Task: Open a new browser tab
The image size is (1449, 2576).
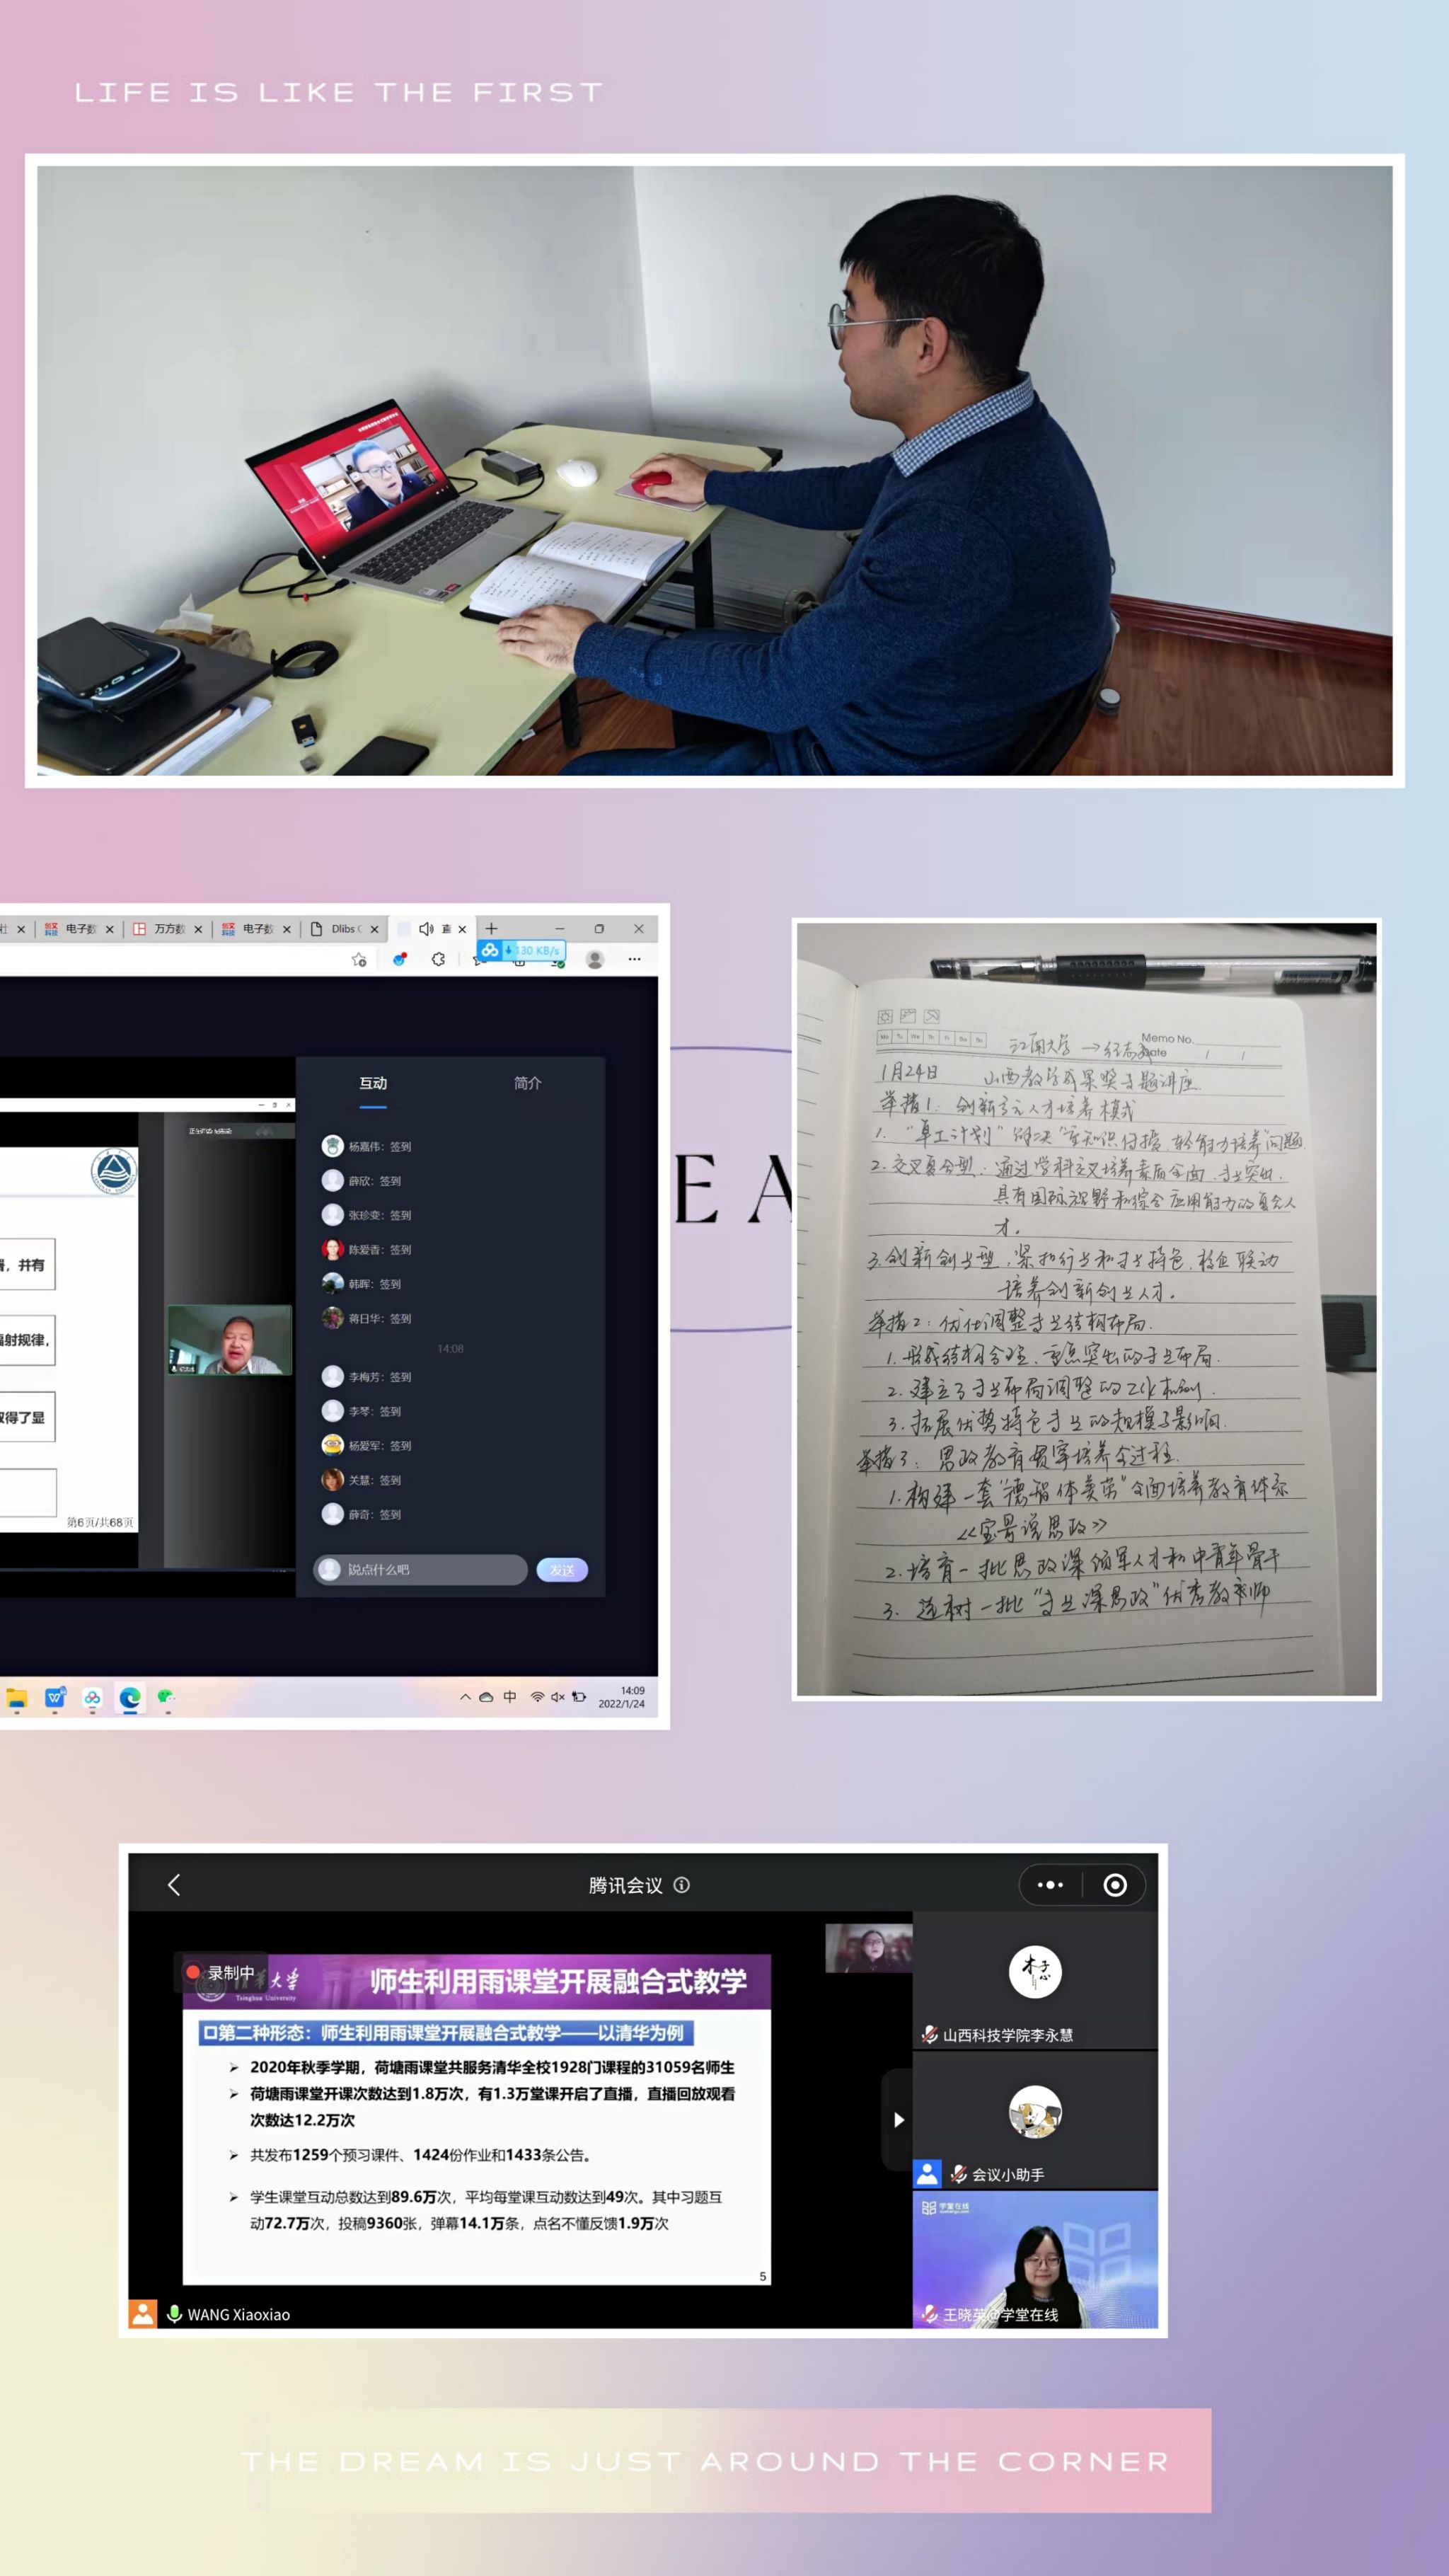Action: [491, 928]
